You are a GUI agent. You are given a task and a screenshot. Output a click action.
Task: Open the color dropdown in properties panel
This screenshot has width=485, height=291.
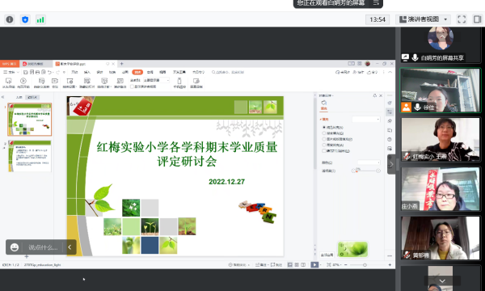369,162
